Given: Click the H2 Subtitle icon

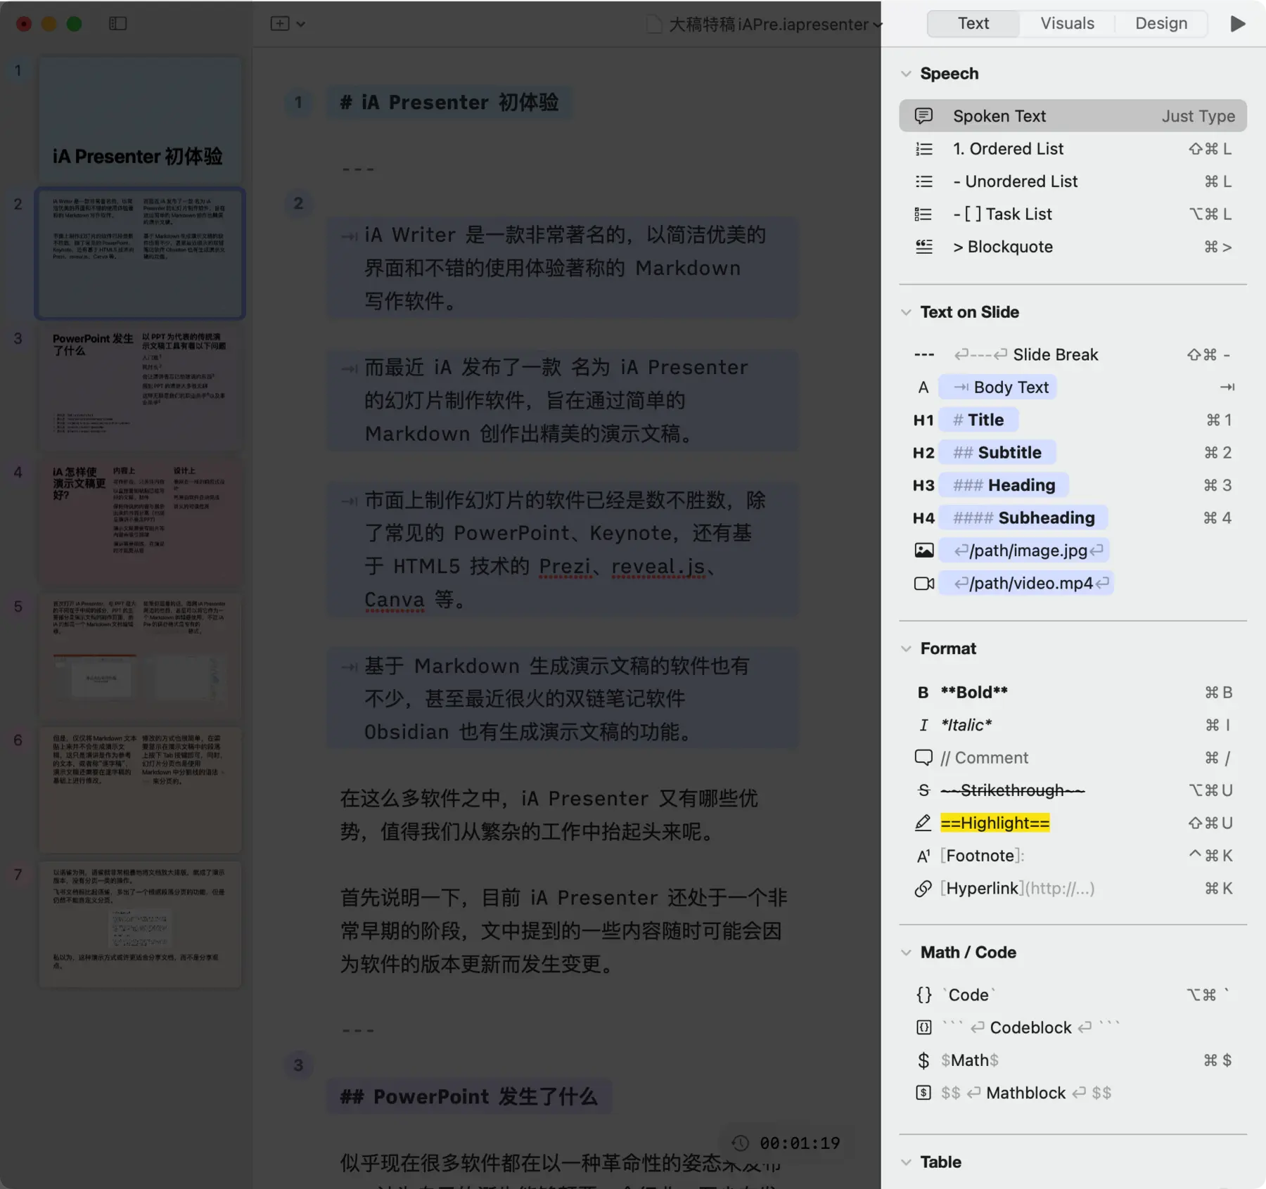Looking at the screenshot, I should tap(923, 453).
